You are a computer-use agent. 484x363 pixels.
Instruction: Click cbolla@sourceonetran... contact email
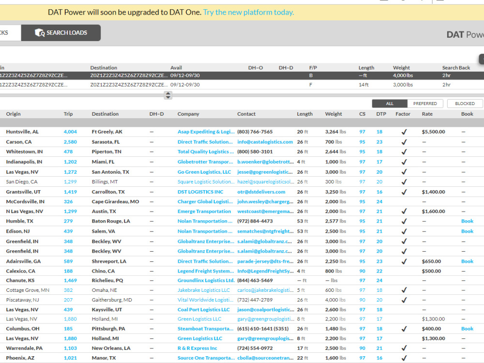click(x=265, y=358)
